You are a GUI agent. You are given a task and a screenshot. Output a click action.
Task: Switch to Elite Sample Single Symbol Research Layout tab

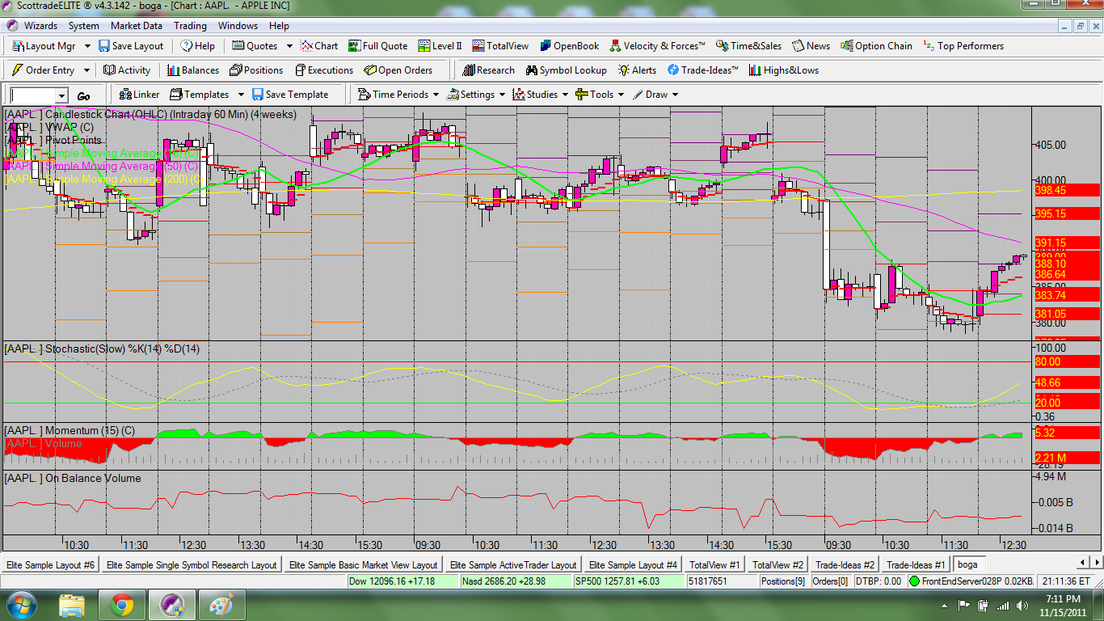pos(192,565)
